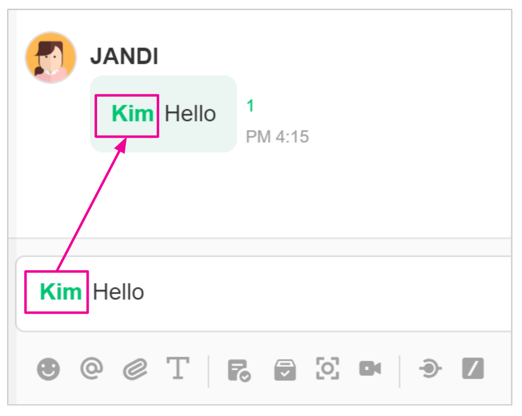
Task: Click the JANDI profile avatar
Action: click(x=50, y=57)
